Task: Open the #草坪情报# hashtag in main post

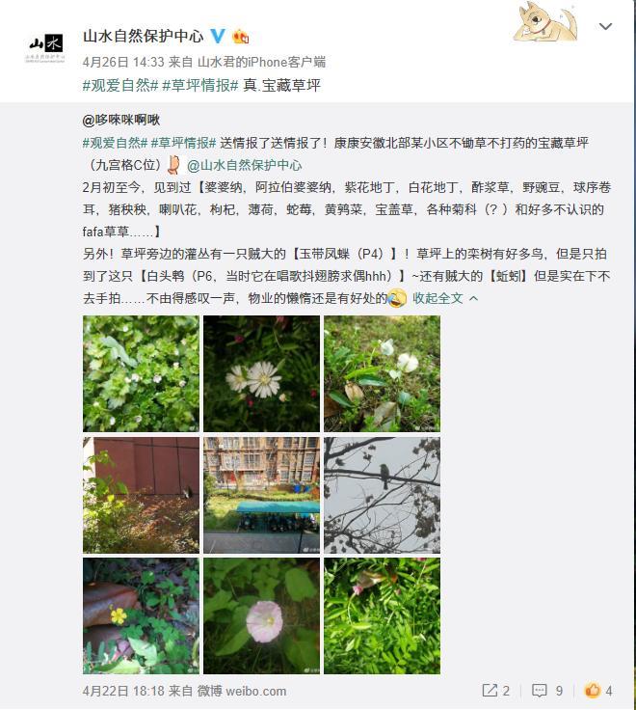Action: coord(199,85)
